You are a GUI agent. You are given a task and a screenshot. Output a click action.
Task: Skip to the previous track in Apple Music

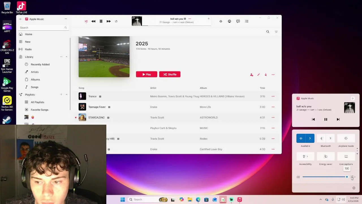point(93,21)
